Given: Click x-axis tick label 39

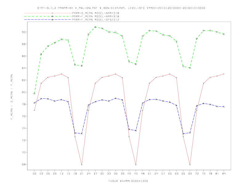Looking at the screenshot, I should (123, 174).
